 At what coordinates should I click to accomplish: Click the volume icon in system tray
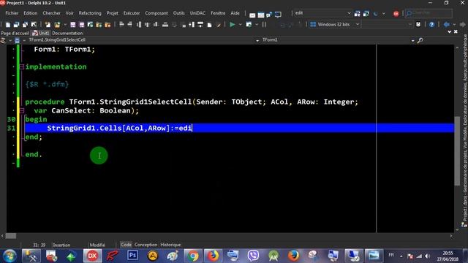(428, 256)
